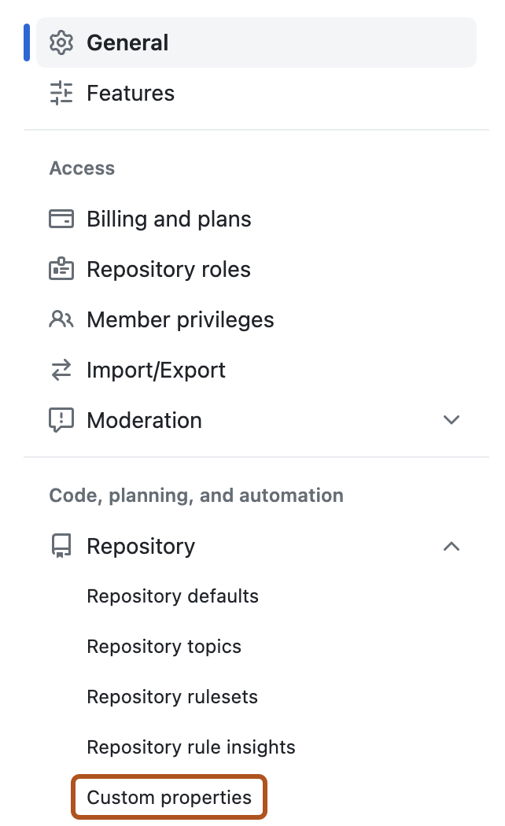Select the Features sliders icon
The image size is (505, 826).
pyautogui.click(x=61, y=93)
